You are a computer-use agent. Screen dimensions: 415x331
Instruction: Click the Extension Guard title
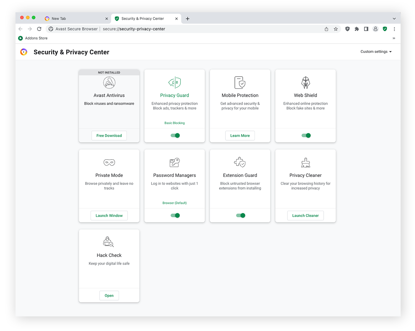pos(240,175)
